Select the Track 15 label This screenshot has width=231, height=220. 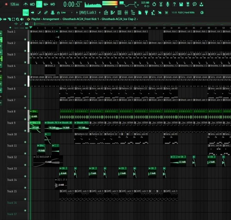tap(12, 191)
